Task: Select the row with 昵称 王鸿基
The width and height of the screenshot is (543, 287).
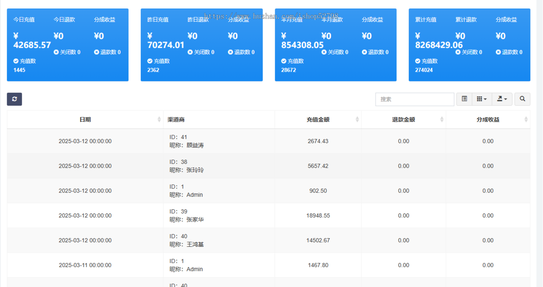Action: pos(268,240)
